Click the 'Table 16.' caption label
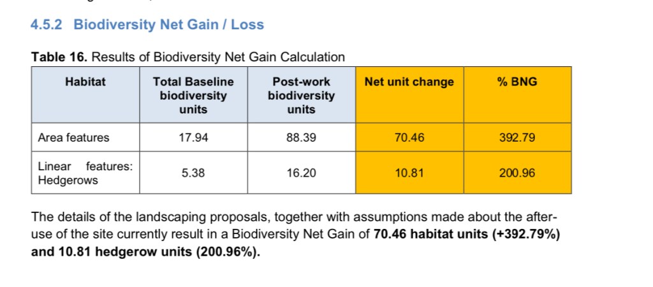Viewport: 653px width, 287px height. point(59,57)
